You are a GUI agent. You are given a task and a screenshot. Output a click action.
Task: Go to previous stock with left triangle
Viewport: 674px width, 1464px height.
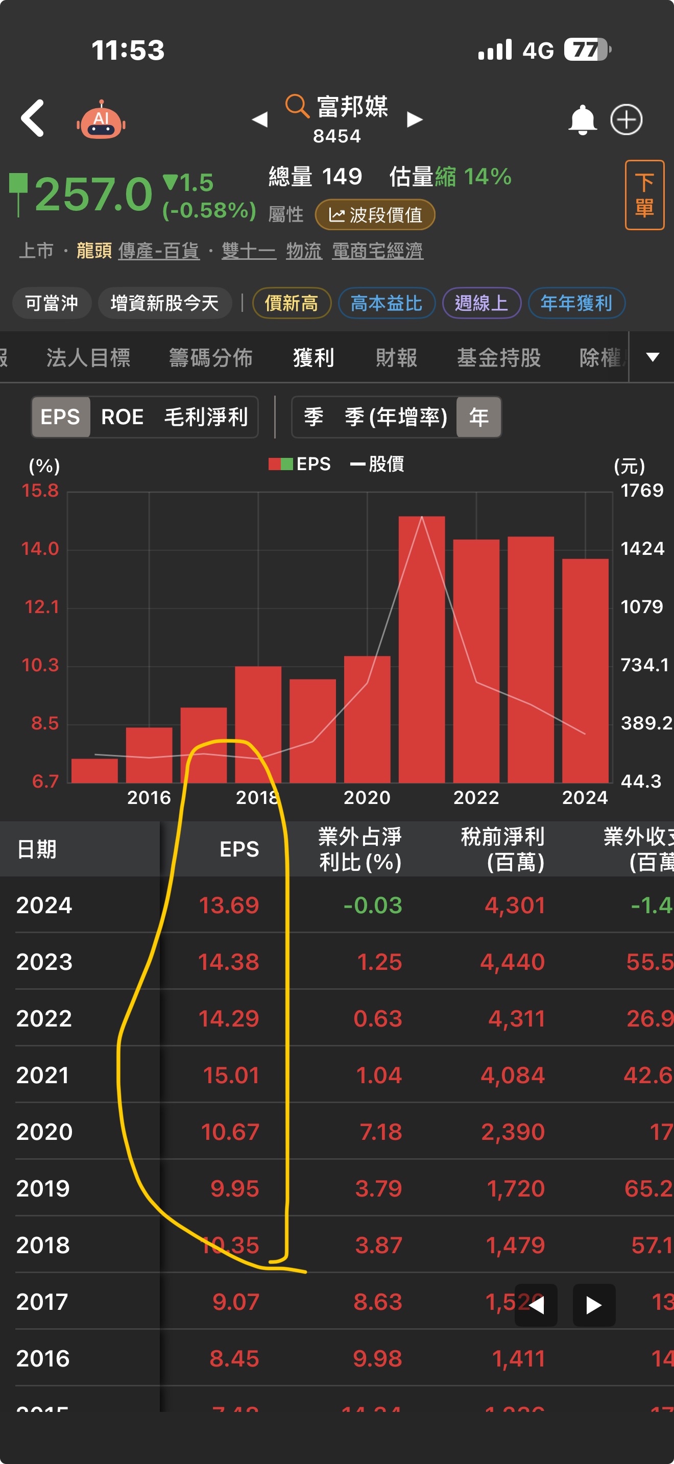(260, 119)
